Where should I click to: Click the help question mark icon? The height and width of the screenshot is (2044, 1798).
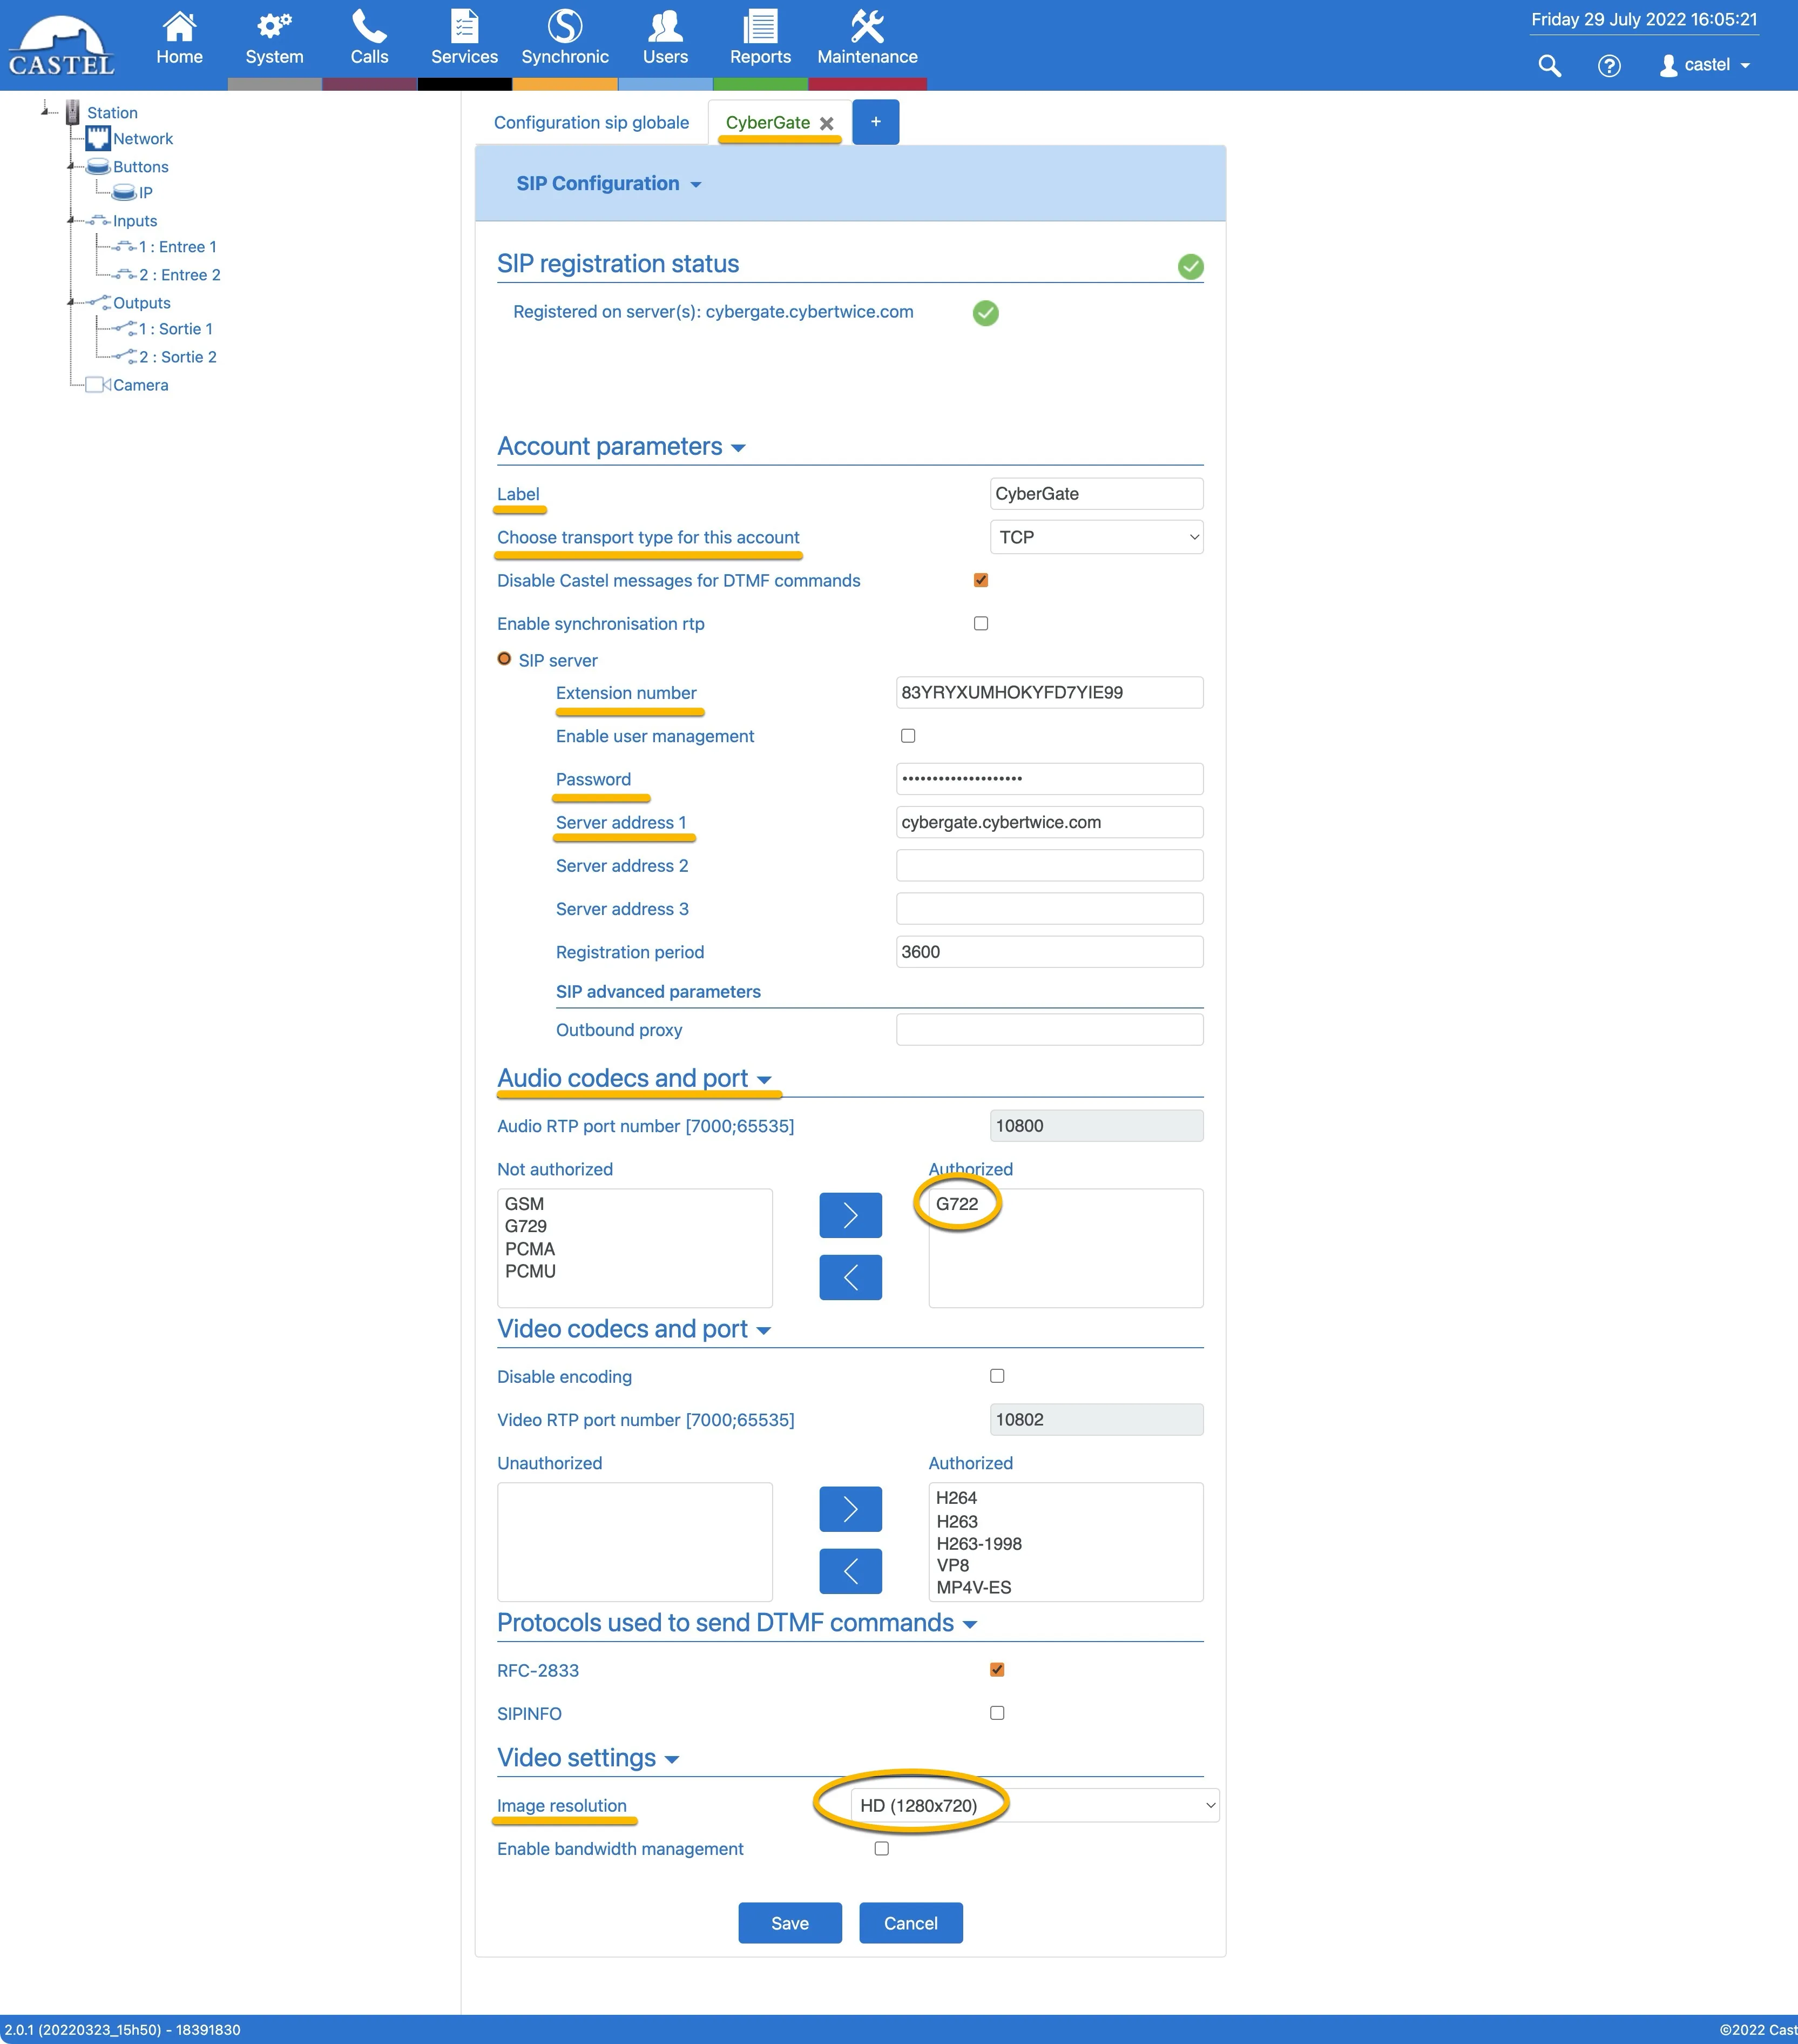pos(1609,66)
